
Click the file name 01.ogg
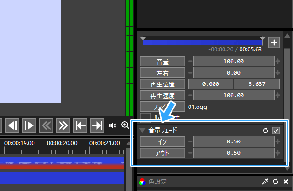[198, 107]
